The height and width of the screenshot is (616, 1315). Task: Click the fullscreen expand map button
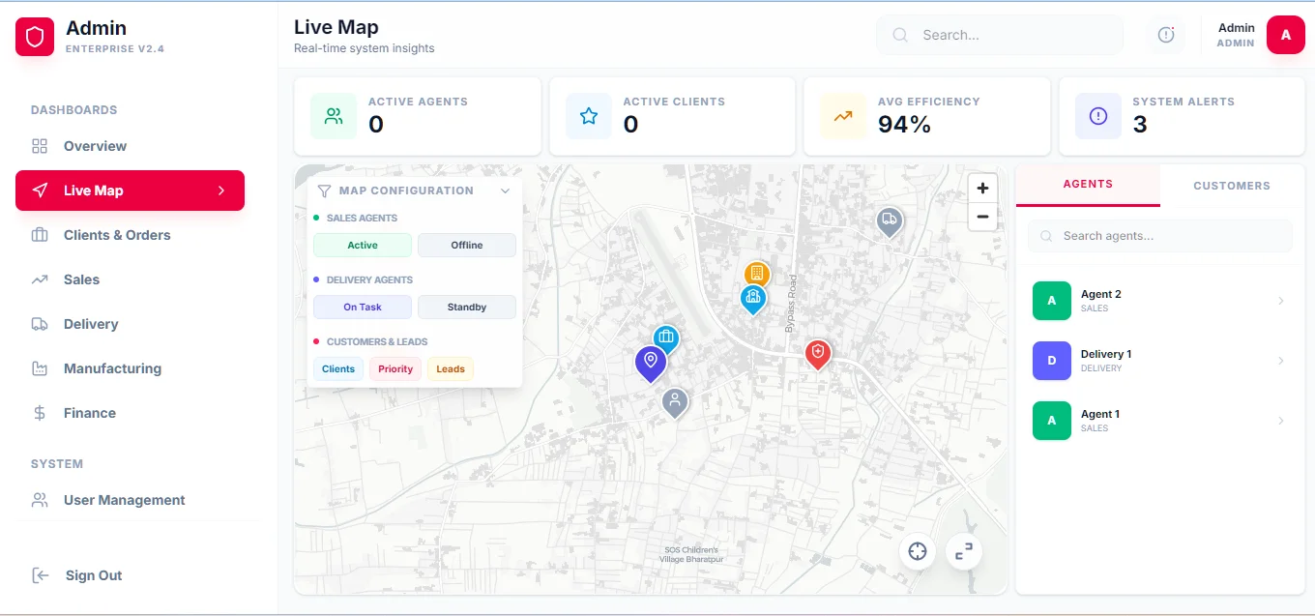[964, 552]
